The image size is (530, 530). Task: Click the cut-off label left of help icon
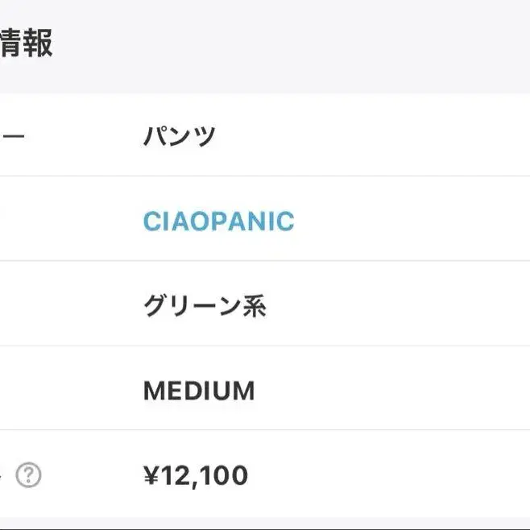1,475
